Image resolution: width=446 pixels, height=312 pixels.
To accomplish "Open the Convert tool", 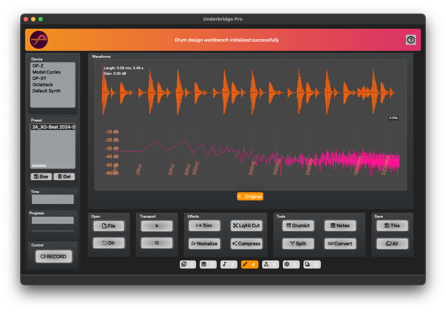I will [x=340, y=243].
